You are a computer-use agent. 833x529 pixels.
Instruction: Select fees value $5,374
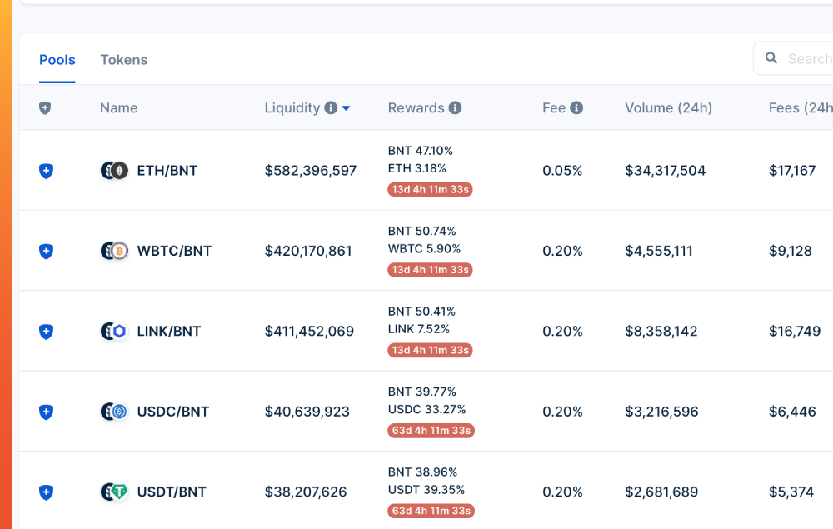click(x=791, y=492)
